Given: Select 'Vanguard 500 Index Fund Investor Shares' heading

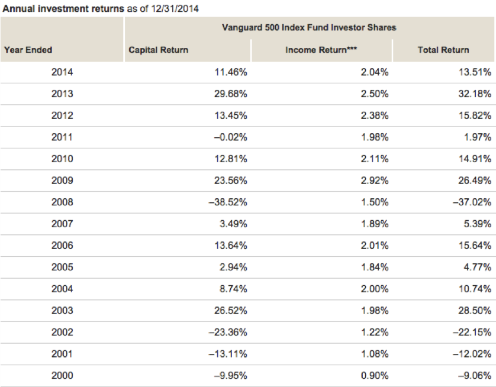Looking at the screenshot, I should (x=309, y=27).
